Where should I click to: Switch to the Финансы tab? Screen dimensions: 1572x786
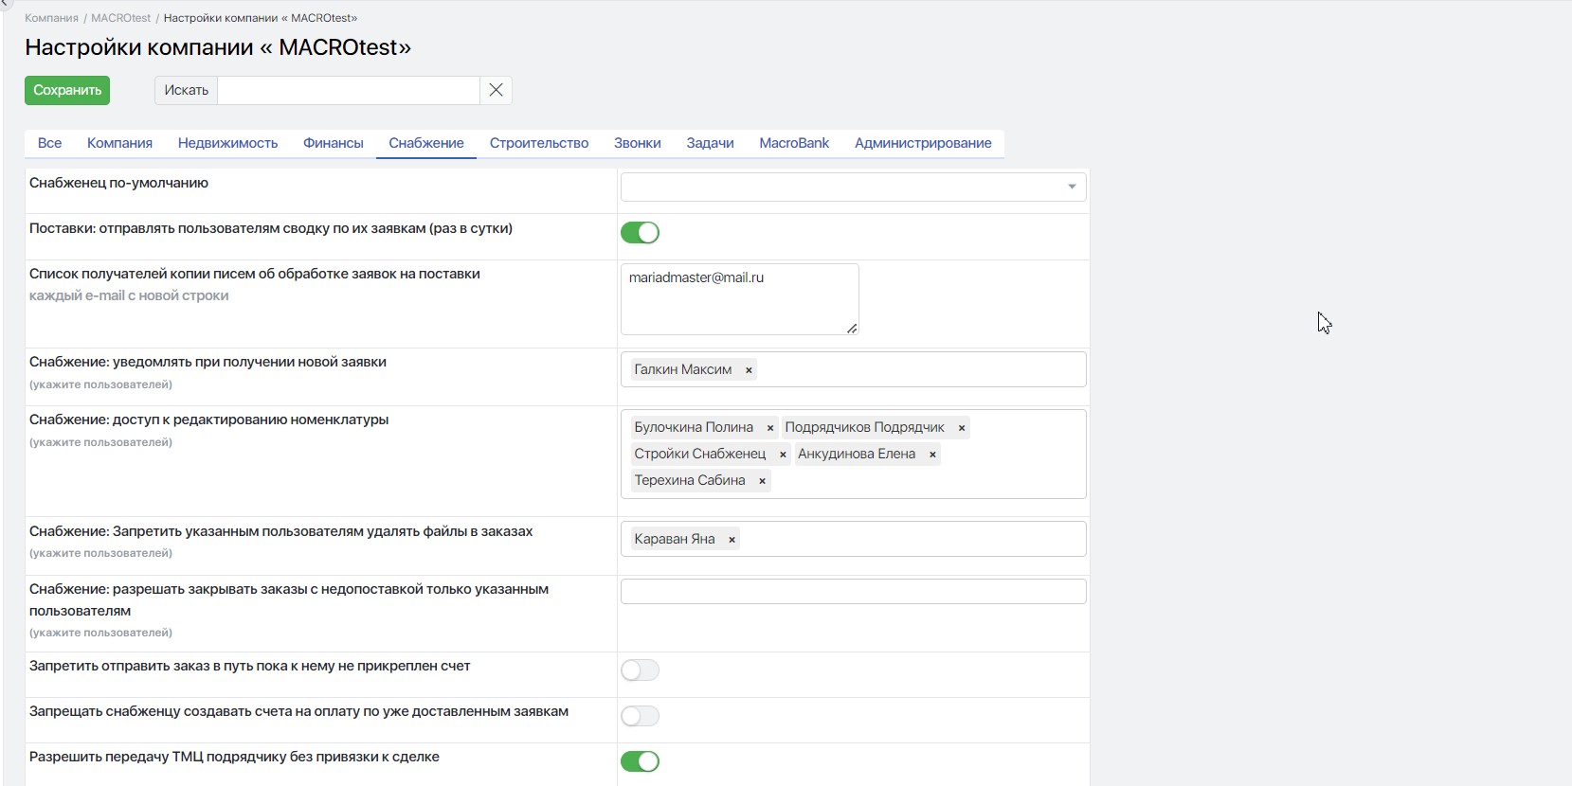coord(333,143)
